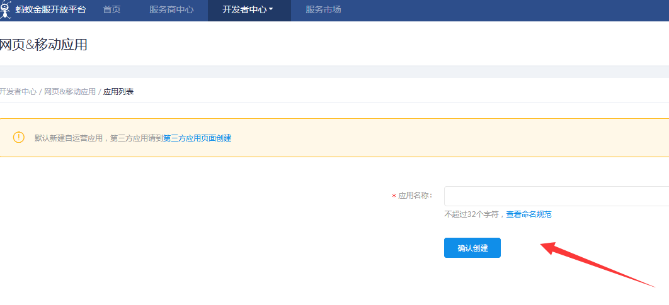This screenshot has width=669, height=305.
Task: Click the 应用名称 field label
Action: 415,196
